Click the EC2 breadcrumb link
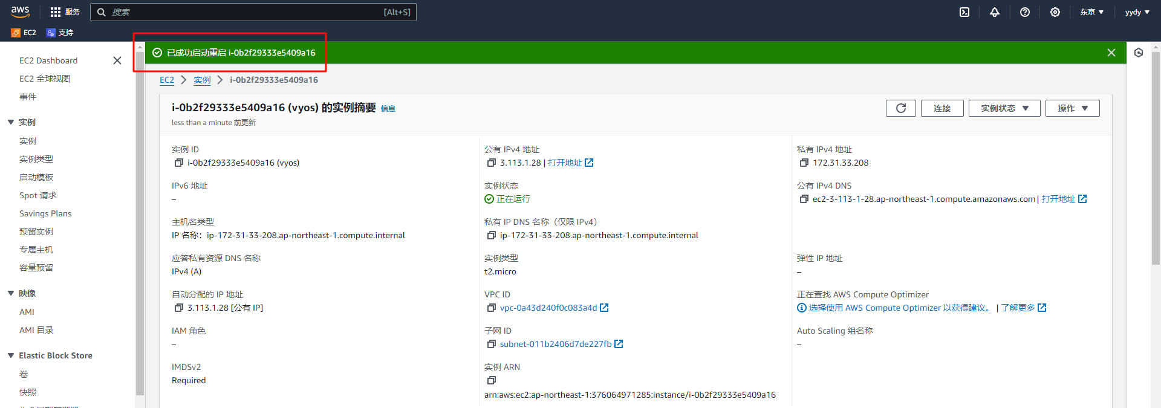1161x408 pixels. pyautogui.click(x=167, y=80)
